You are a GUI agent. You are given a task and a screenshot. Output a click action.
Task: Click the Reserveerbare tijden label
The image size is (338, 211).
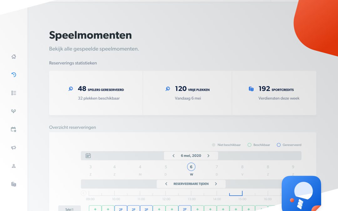tap(191, 184)
